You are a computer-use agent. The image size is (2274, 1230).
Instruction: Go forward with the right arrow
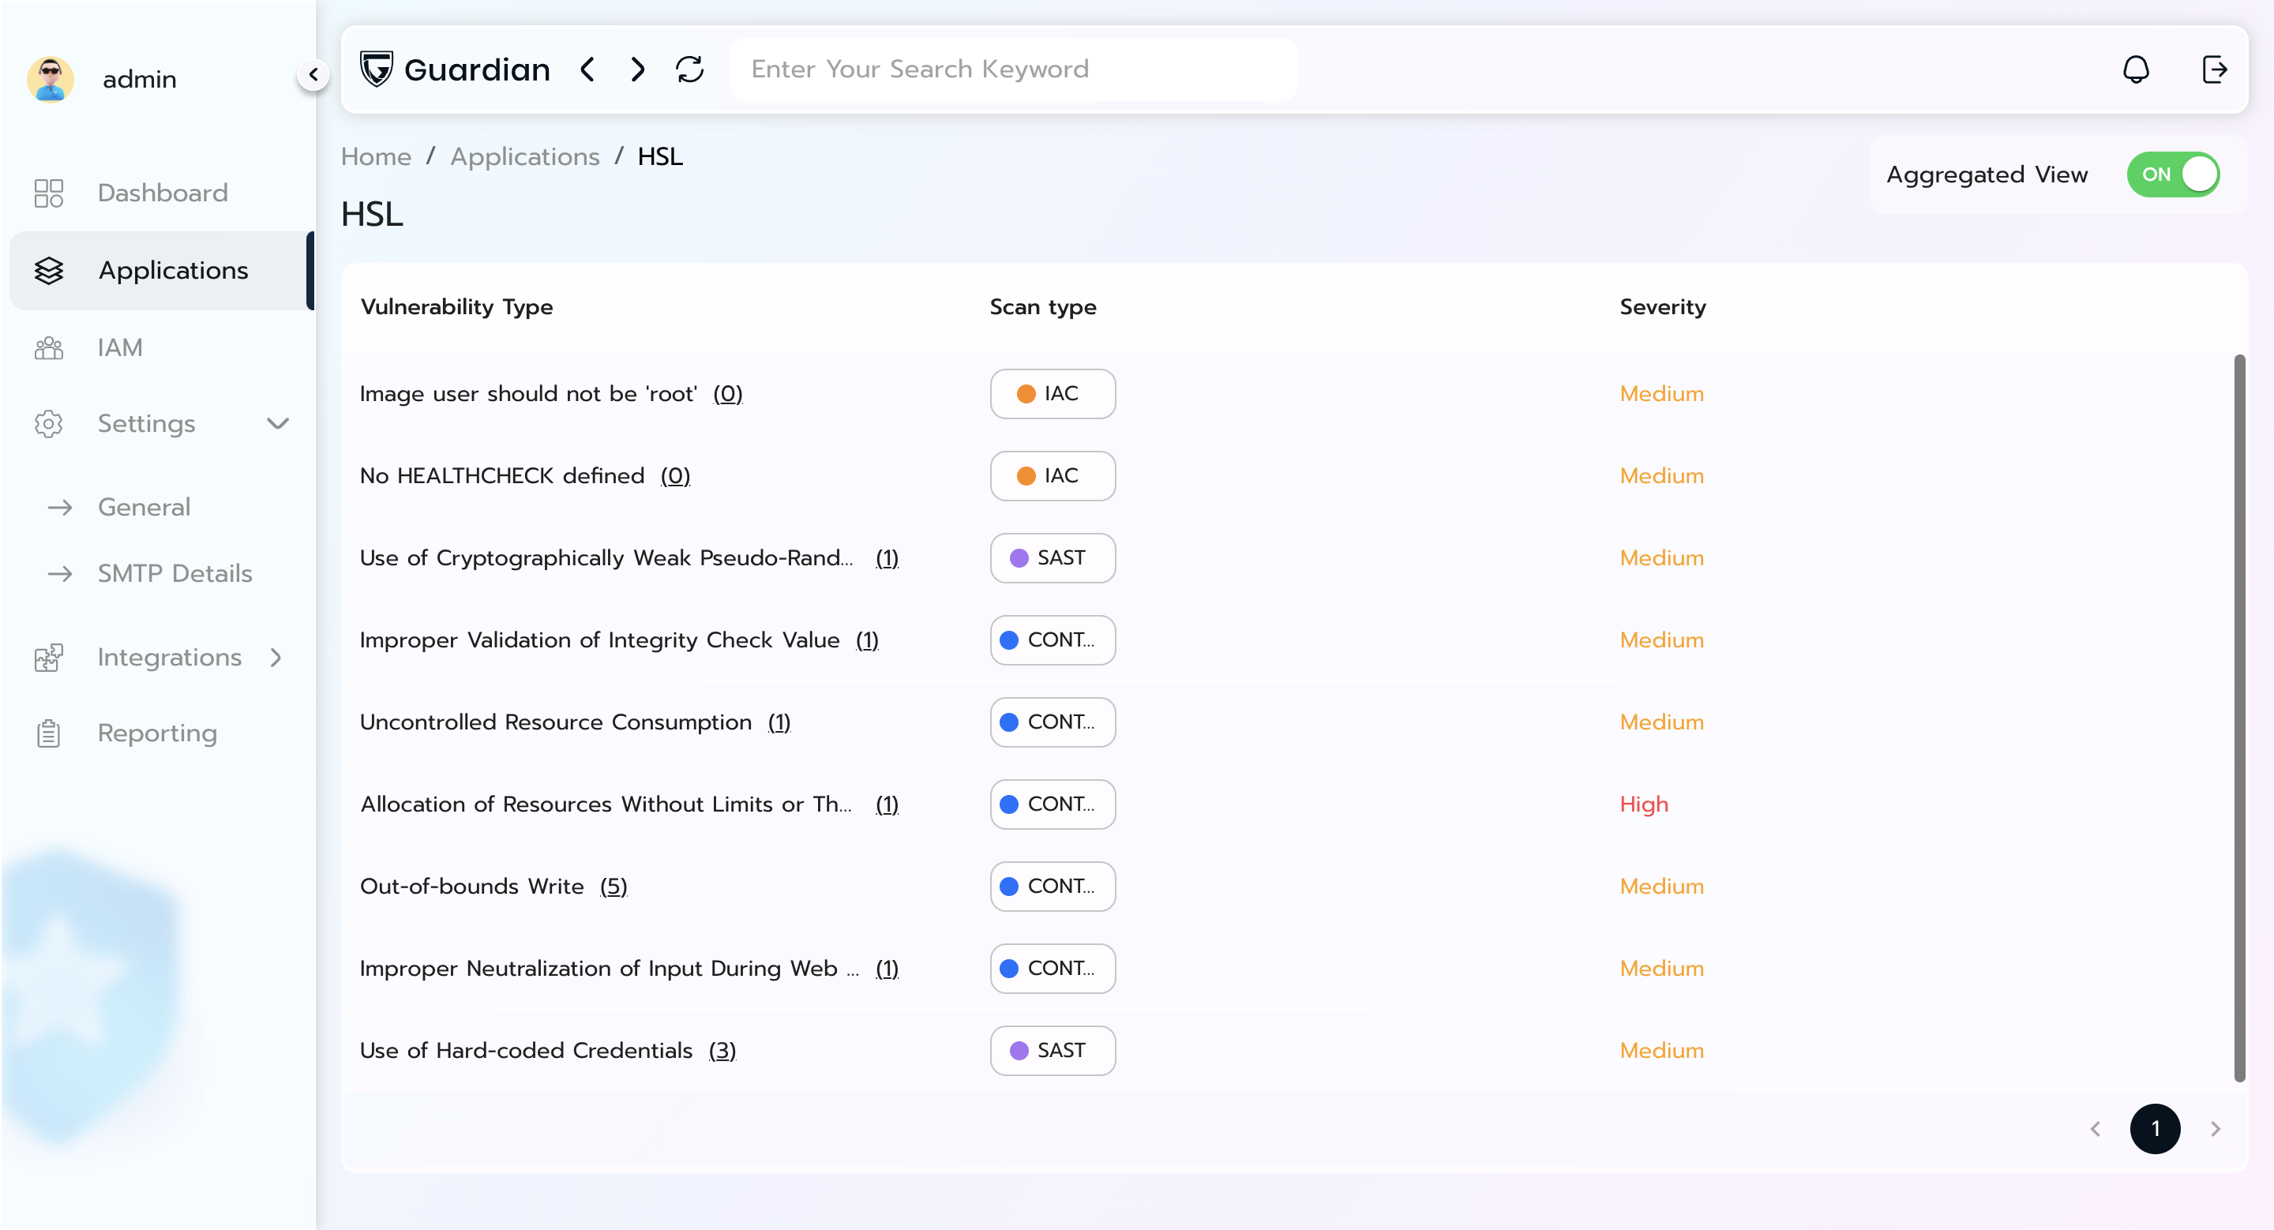[637, 69]
